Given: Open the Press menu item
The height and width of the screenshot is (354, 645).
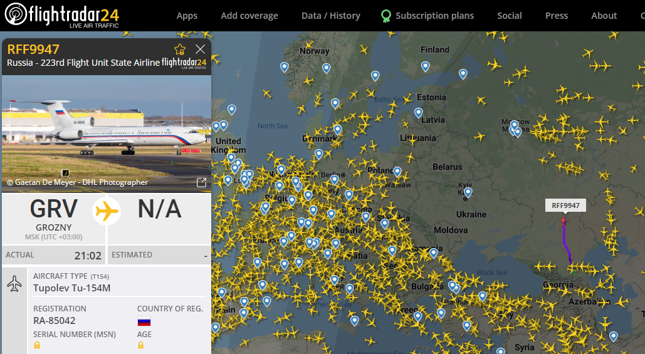Looking at the screenshot, I should (x=557, y=16).
